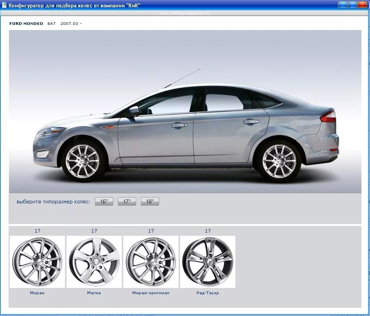Click the 17 size label above Магма
370x316 pixels.
click(94, 231)
